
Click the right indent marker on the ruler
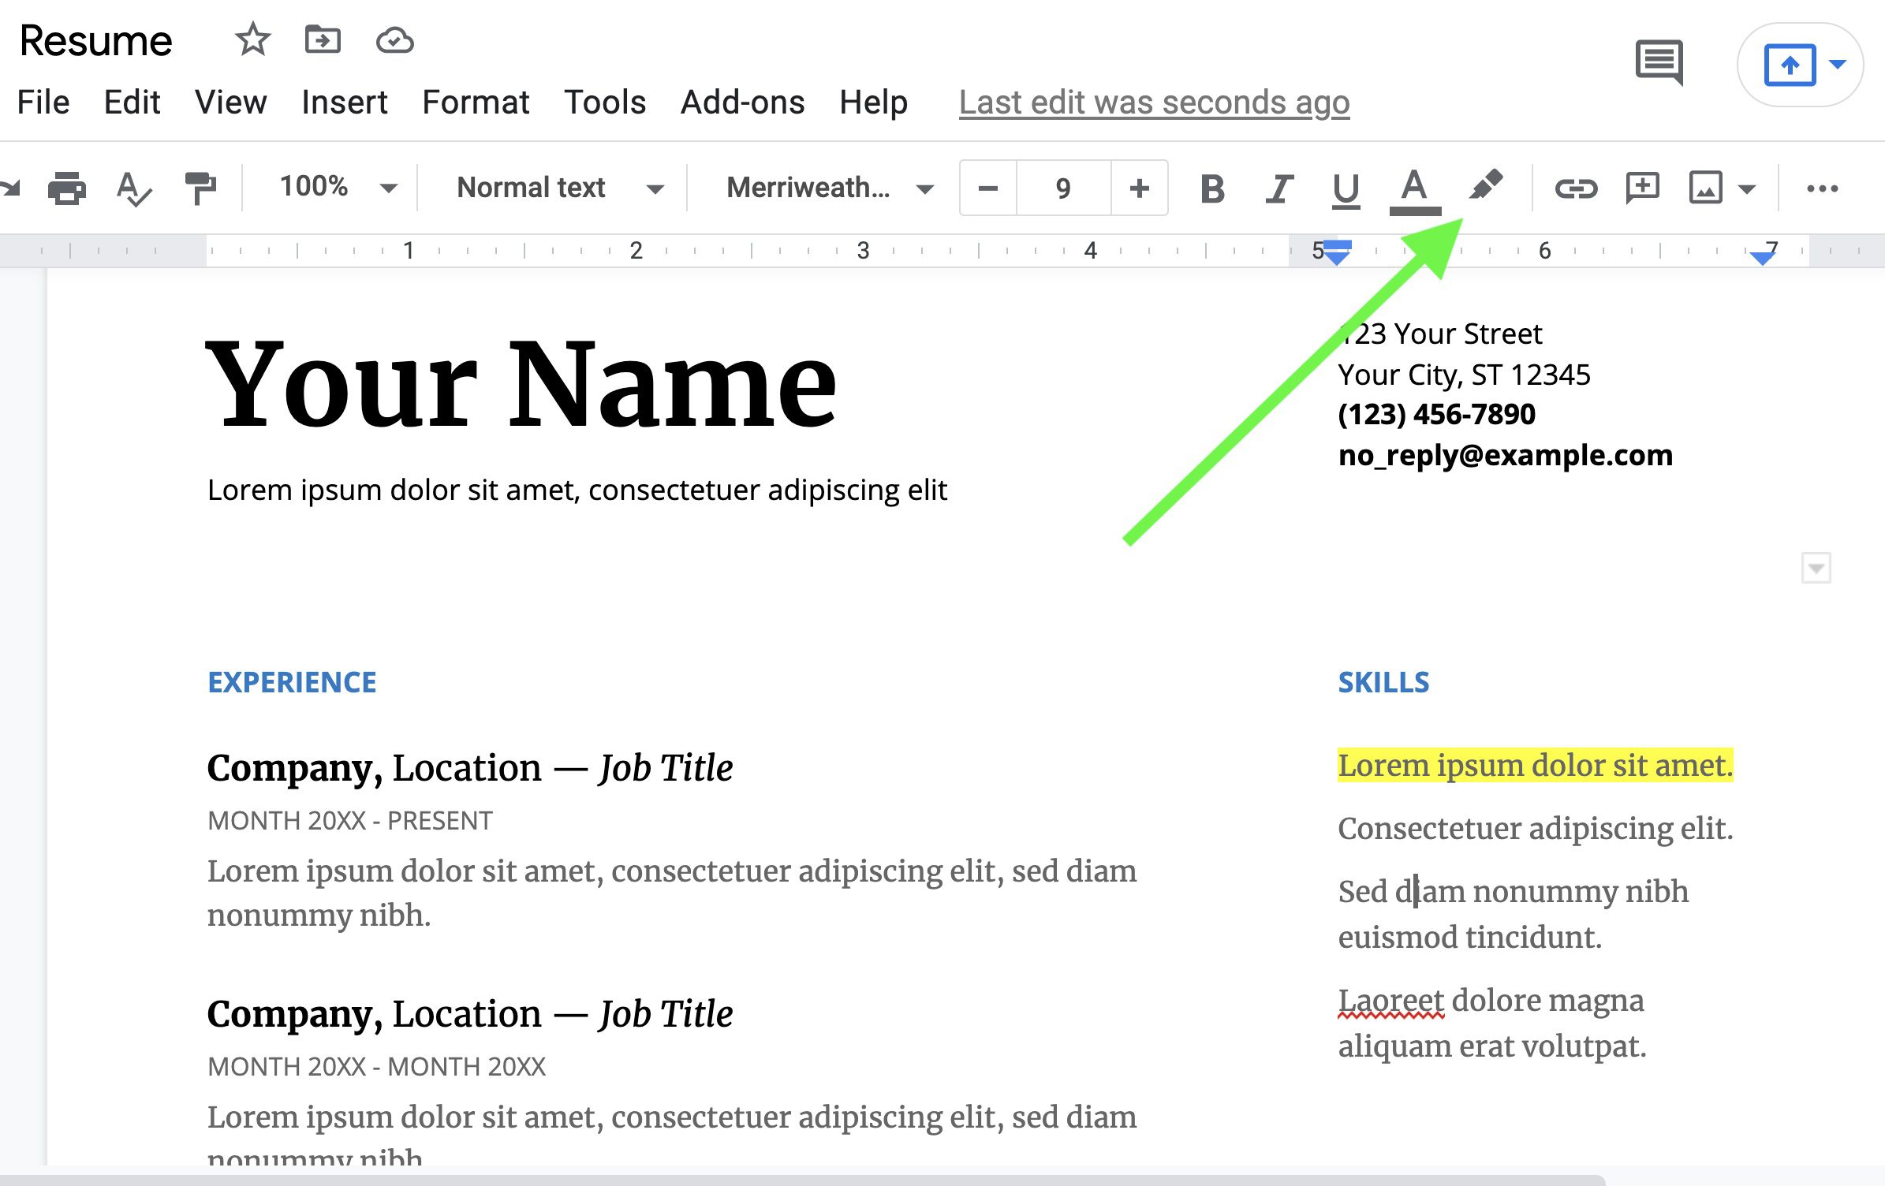click(1762, 257)
